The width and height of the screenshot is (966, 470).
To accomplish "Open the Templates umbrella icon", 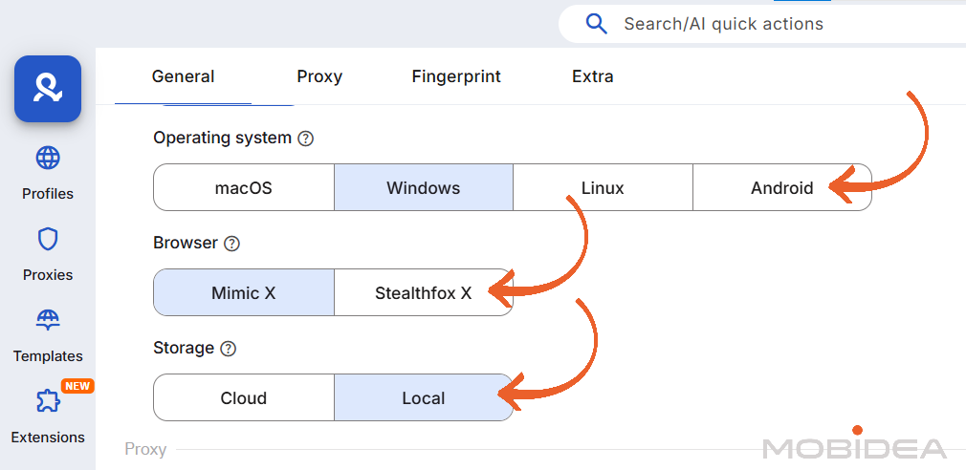I will (48, 321).
